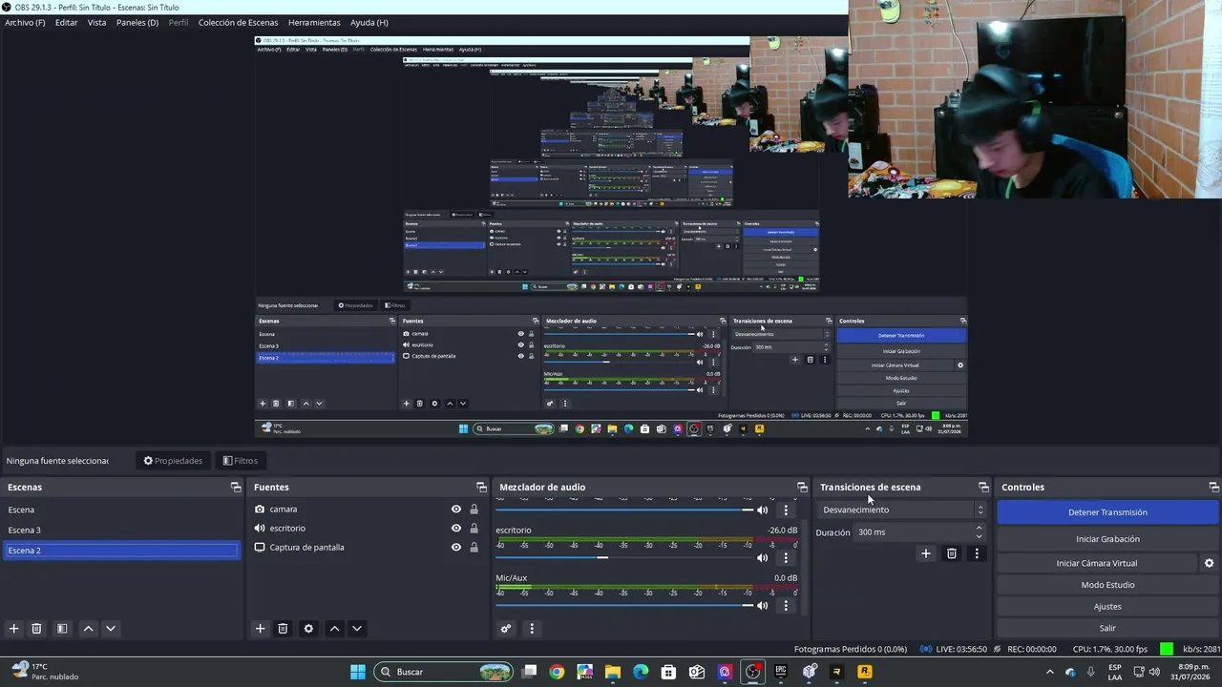
Task: Undock the Transiciones de escena panel
Action: (983, 488)
